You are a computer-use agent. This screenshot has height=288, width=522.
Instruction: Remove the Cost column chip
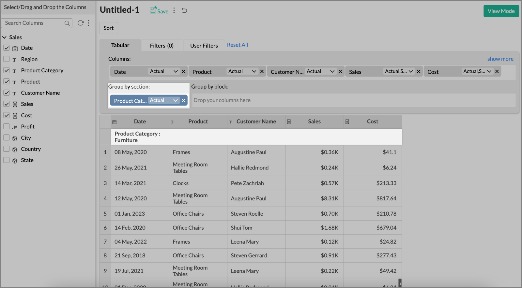click(497, 71)
